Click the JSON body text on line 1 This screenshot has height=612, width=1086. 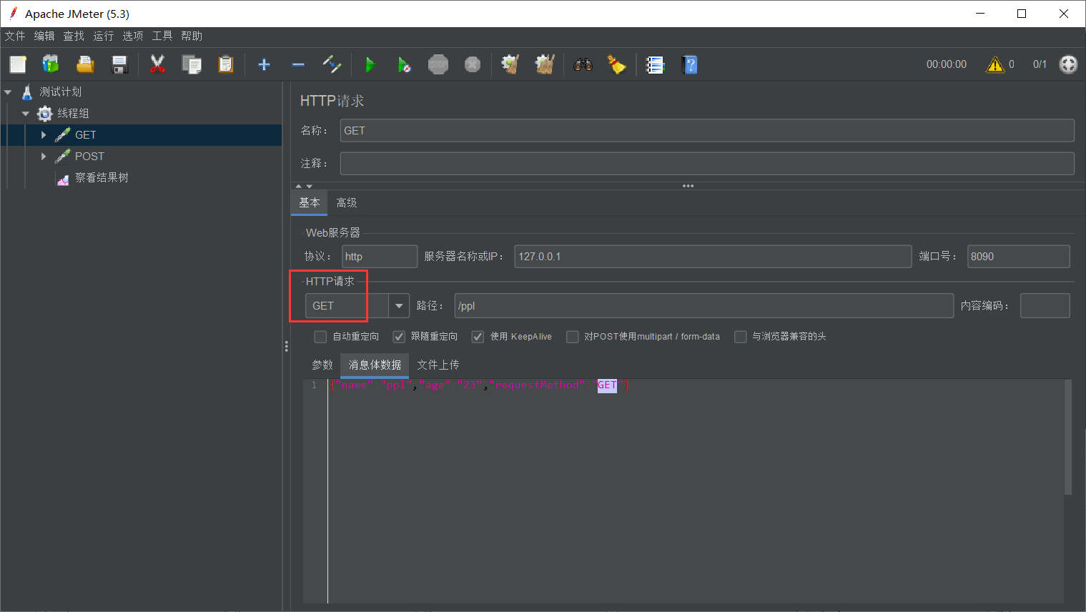[x=480, y=385]
